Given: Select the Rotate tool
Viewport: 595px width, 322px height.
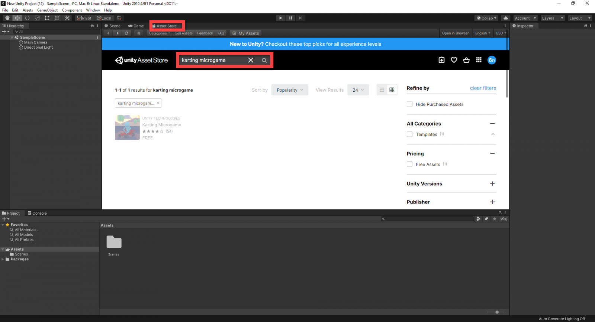Looking at the screenshot, I should 27,18.
